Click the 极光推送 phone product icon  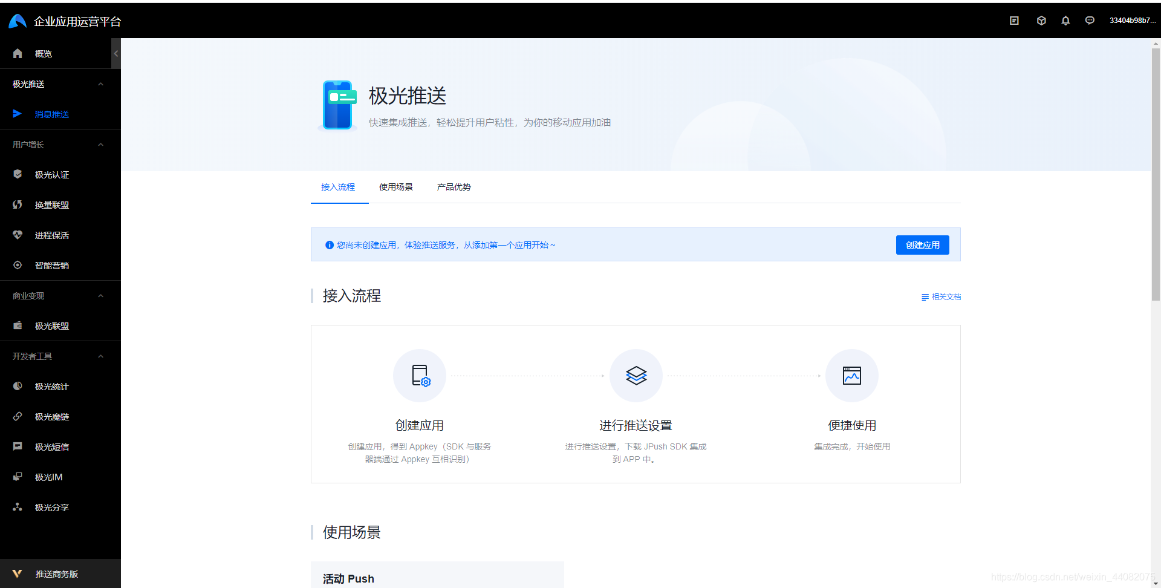coord(339,105)
